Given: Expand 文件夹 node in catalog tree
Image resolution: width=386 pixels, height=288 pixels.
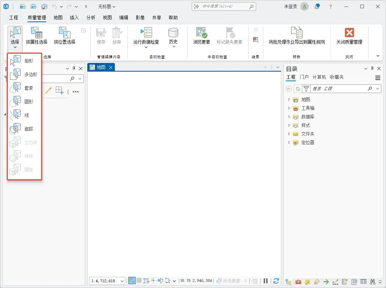Looking at the screenshot, I should pos(289,134).
